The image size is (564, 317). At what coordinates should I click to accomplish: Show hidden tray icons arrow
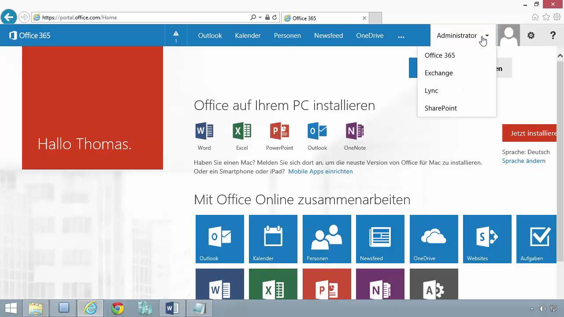[532, 309]
